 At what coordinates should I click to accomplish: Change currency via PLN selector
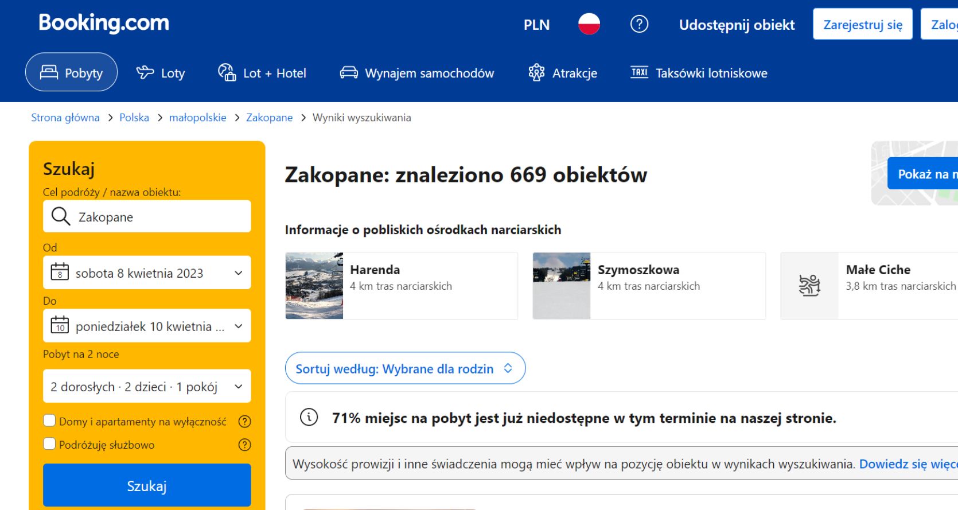tap(536, 25)
